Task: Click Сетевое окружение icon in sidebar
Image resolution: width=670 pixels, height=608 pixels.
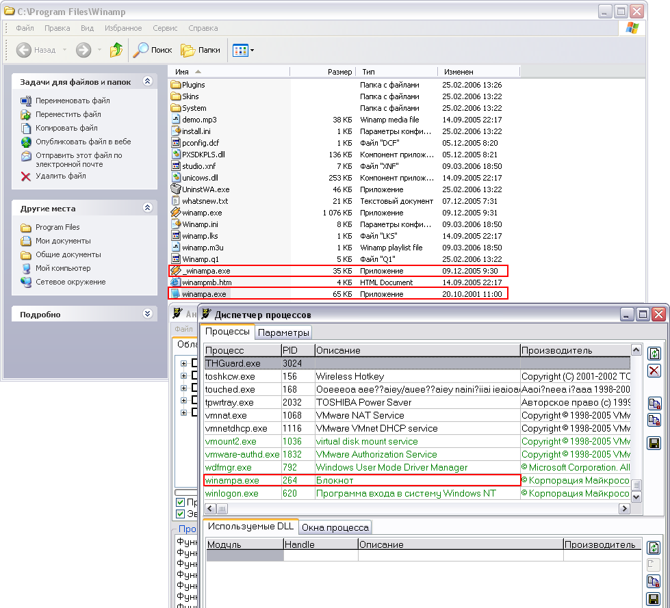Action: (26, 282)
